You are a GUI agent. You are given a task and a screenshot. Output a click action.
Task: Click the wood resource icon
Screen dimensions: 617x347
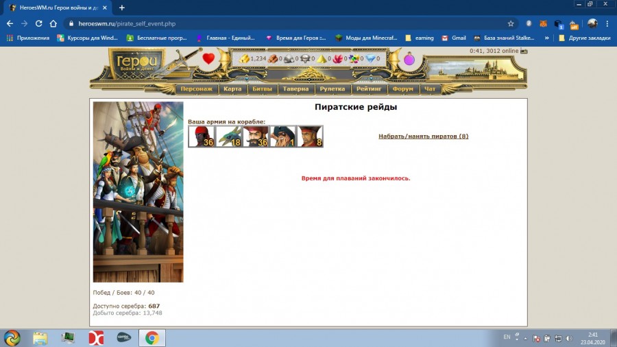273,58
